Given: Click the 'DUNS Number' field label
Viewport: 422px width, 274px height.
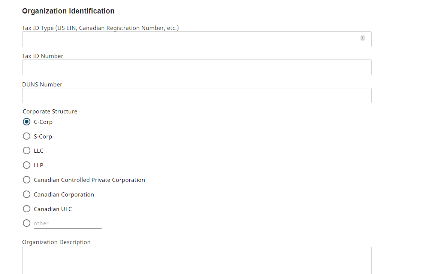Looking at the screenshot, I should (x=42, y=85).
